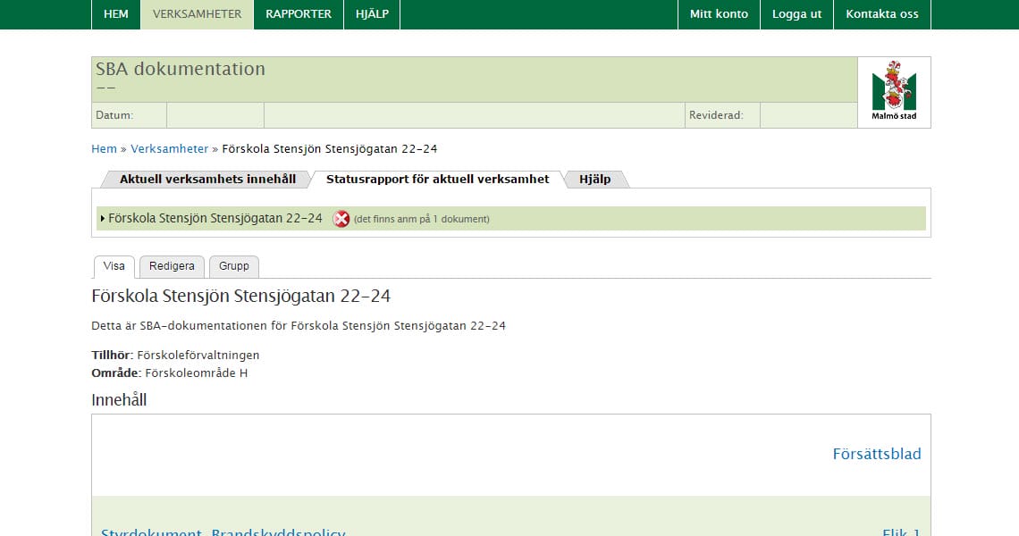Switch to Aktuell verksamhets innehåll tab

pyautogui.click(x=207, y=180)
